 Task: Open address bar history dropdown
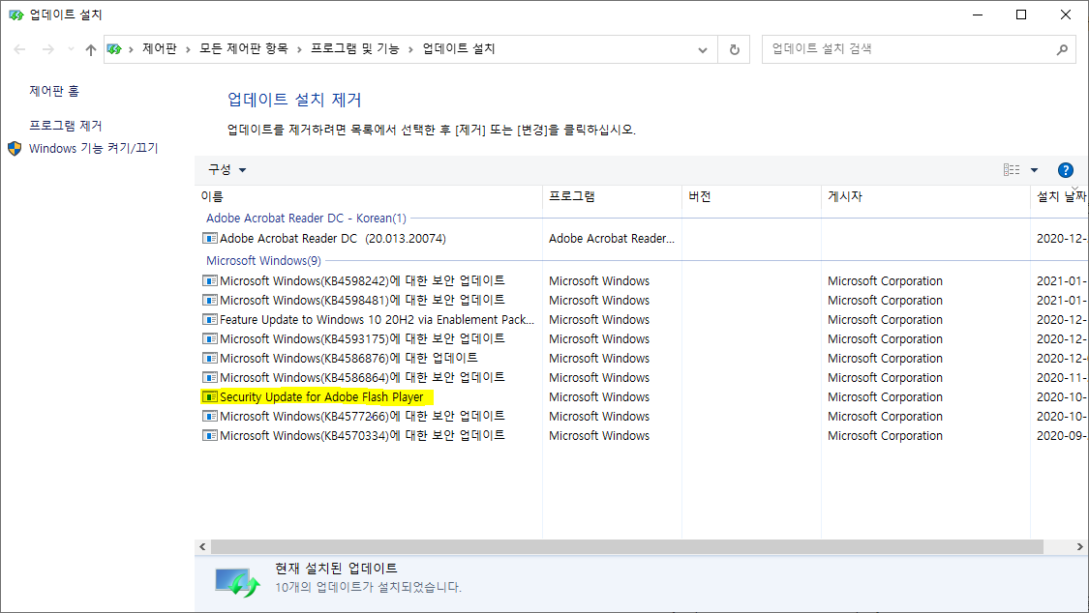703,50
